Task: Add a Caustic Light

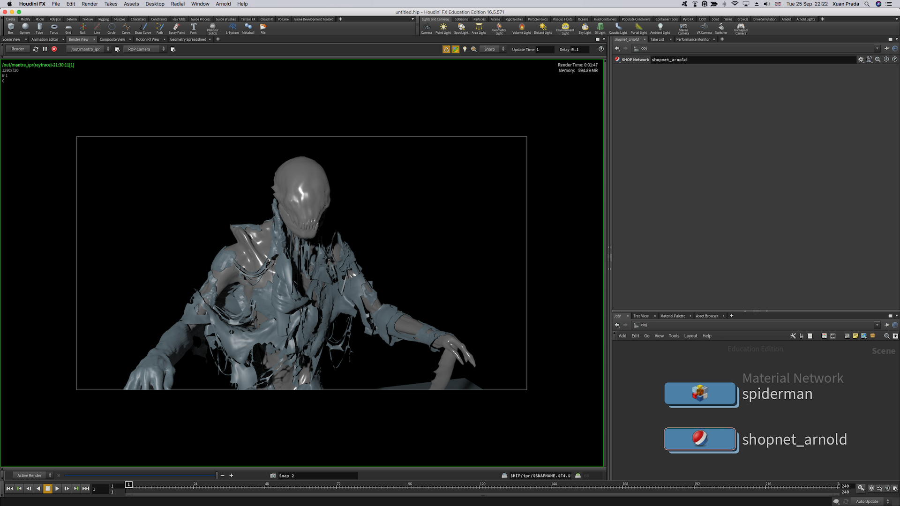Action: point(618,29)
